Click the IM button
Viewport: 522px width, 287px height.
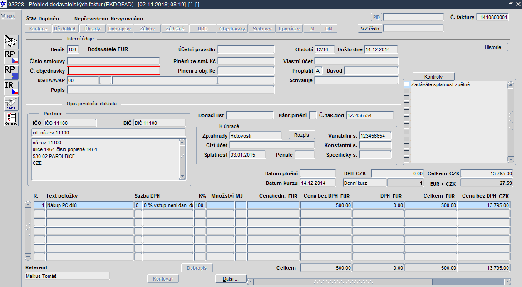pyautogui.click(x=311, y=29)
